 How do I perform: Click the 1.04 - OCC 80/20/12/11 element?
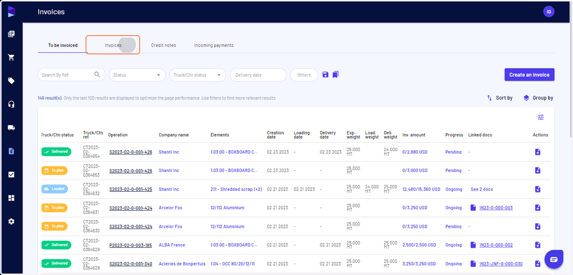coord(233,264)
